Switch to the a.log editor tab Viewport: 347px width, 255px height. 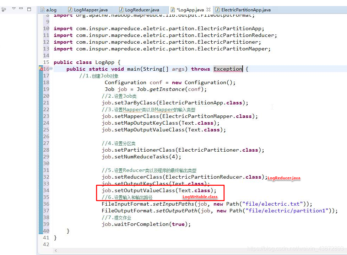tap(49, 10)
